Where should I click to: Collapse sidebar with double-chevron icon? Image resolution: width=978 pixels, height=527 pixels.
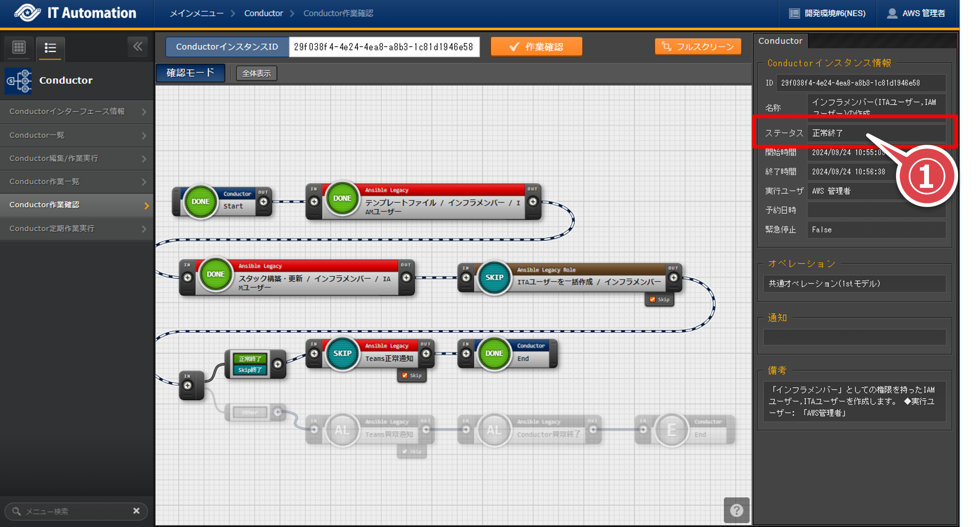click(x=137, y=47)
